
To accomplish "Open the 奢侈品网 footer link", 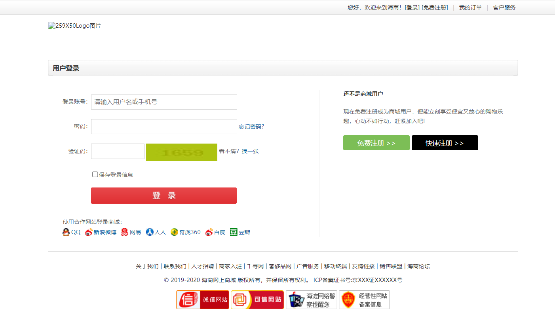I will tap(280, 266).
